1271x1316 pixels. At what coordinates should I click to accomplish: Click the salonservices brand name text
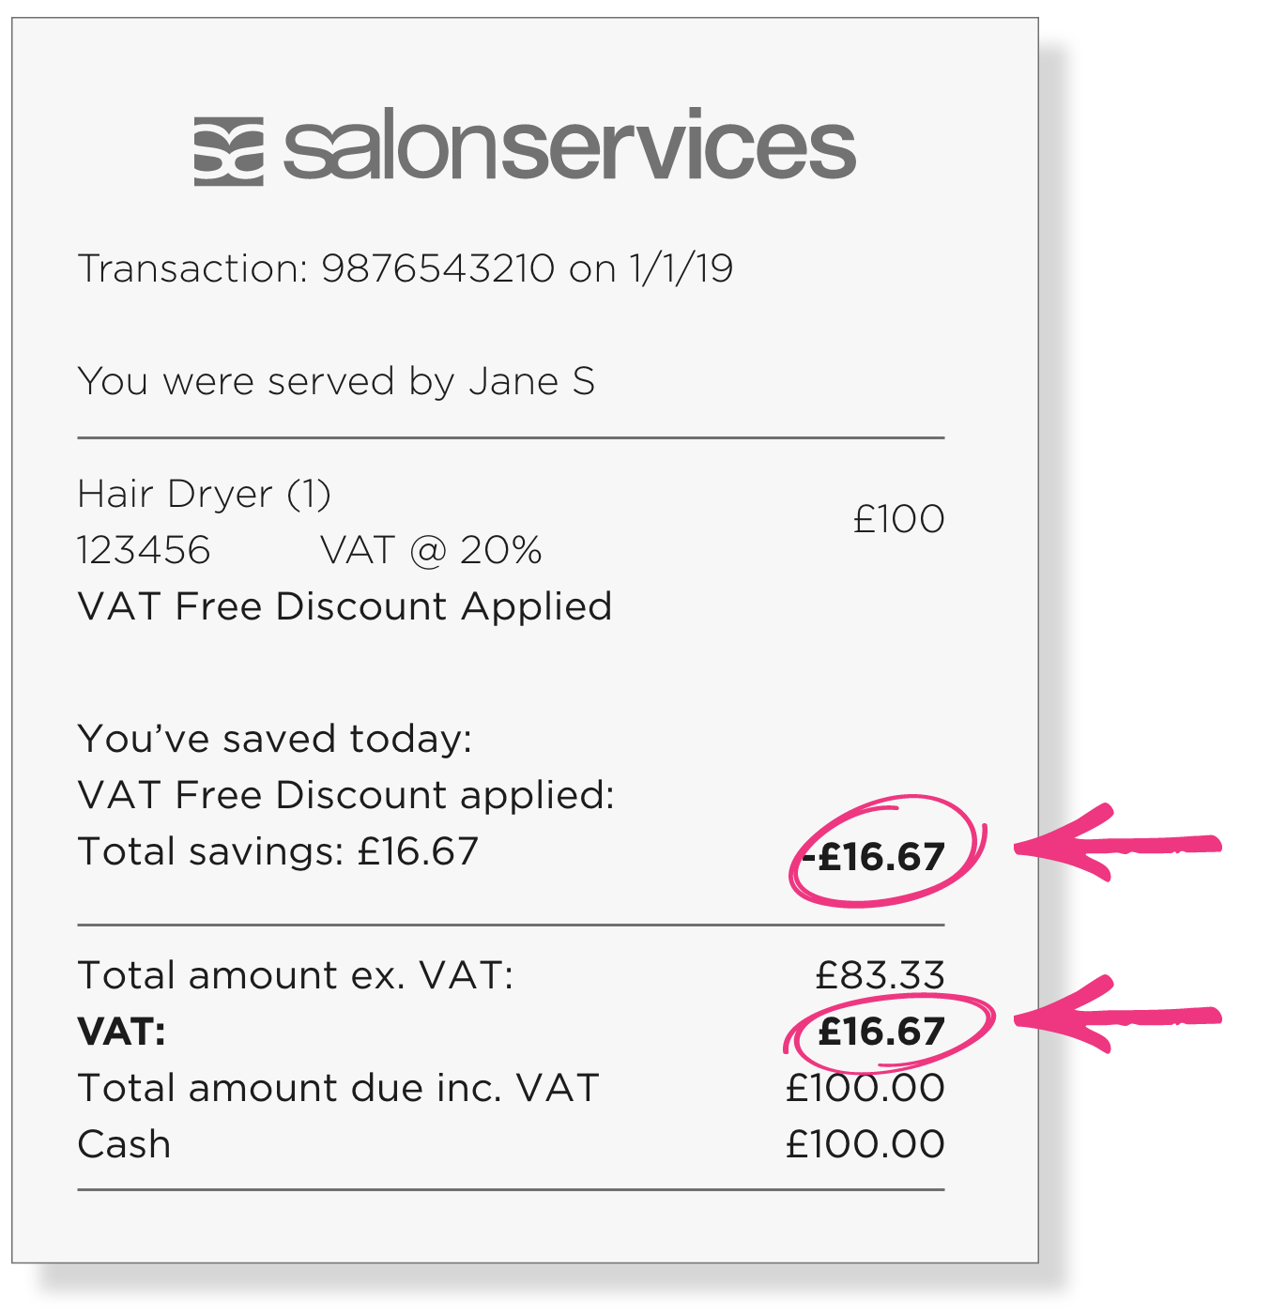[569, 145]
